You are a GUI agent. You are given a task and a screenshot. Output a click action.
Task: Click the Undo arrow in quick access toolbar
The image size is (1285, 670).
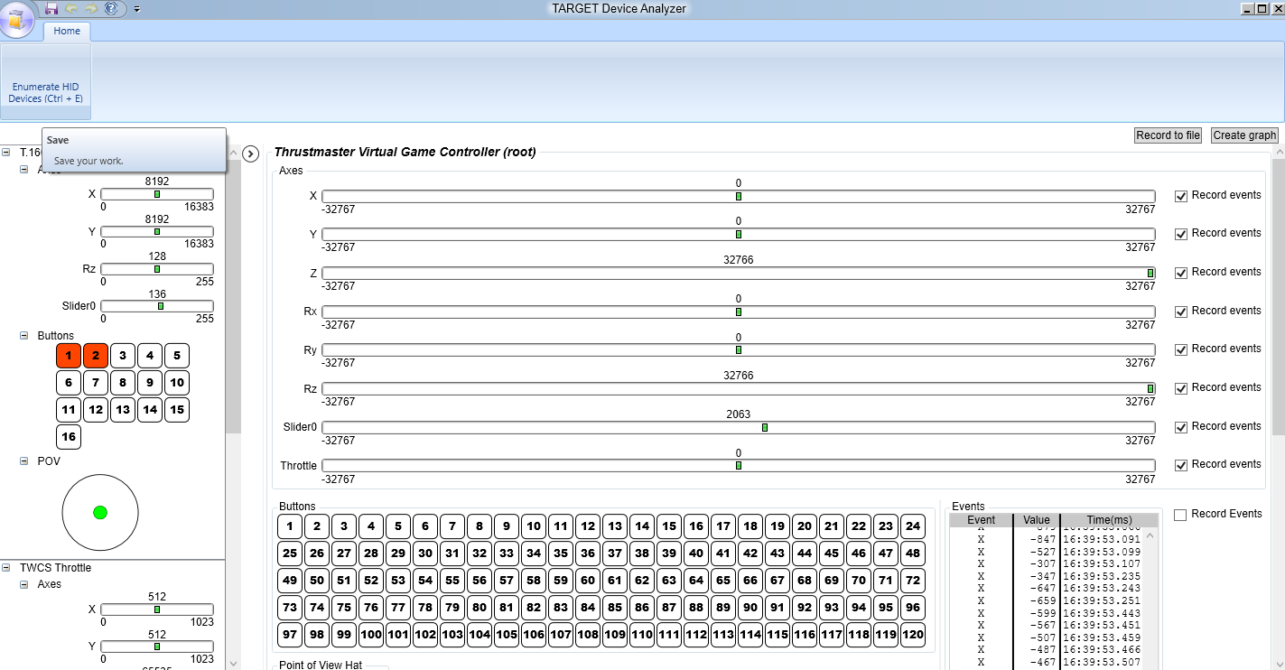[x=71, y=8]
